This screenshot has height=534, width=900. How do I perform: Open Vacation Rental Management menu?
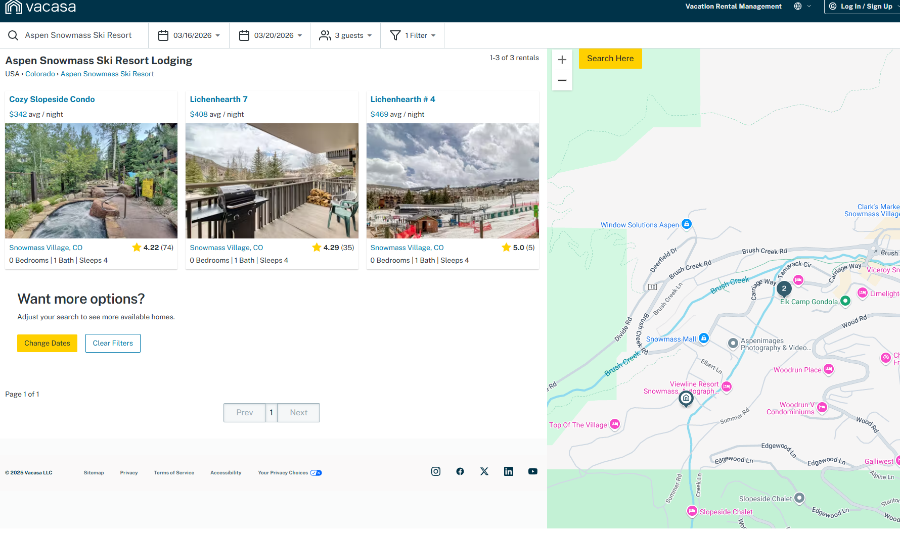733,6
